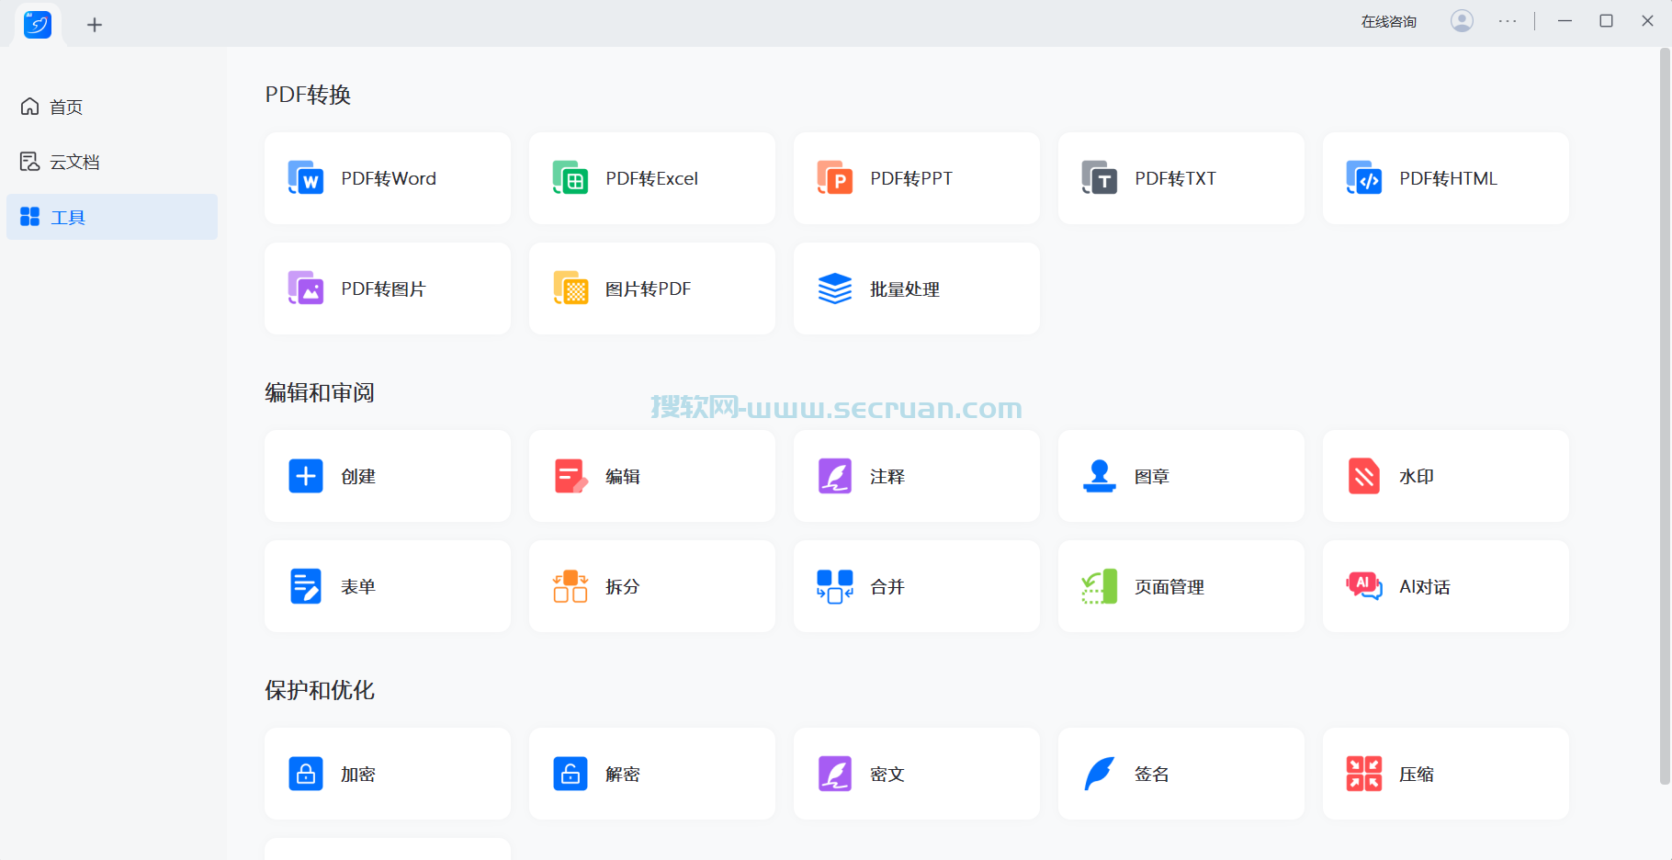This screenshot has height=860, width=1672.
Task: Click the 压缩 label
Action: (1417, 774)
